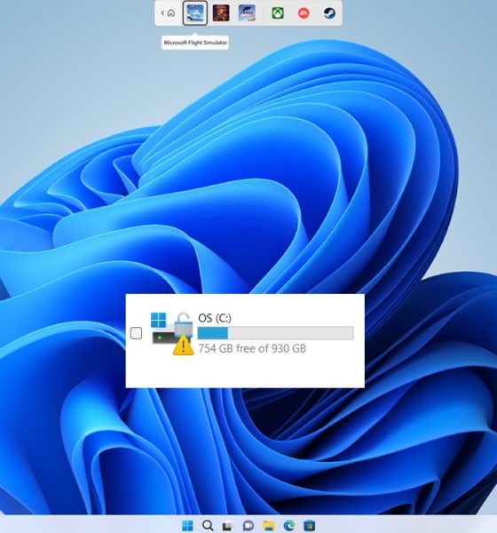Image resolution: width=497 pixels, height=533 pixels.
Task: Open Task View from the taskbar
Action: tap(227, 526)
